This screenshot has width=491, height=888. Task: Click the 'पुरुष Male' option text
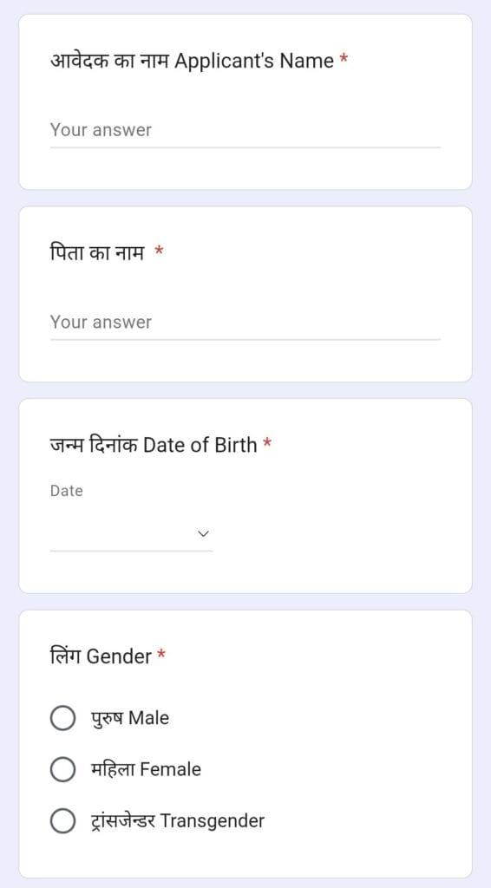129,718
